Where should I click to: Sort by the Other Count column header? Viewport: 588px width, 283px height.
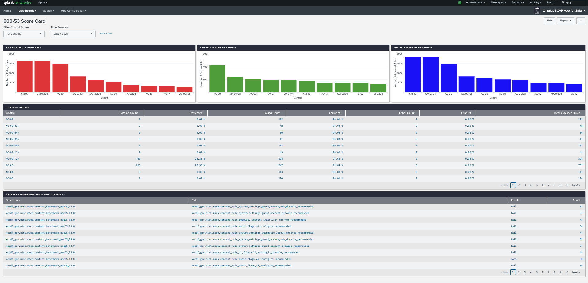pos(382,113)
